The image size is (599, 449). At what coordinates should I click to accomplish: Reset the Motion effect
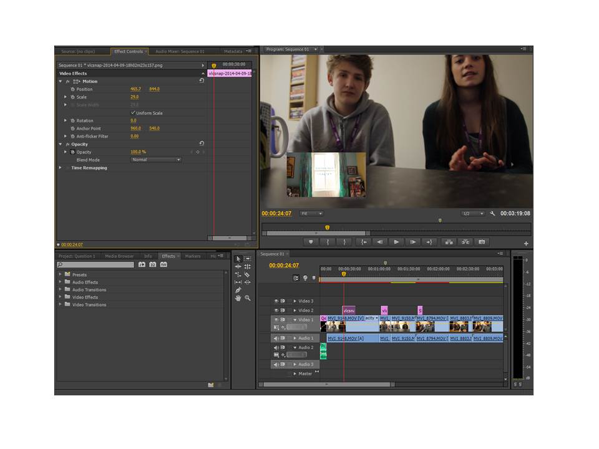(x=202, y=81)
